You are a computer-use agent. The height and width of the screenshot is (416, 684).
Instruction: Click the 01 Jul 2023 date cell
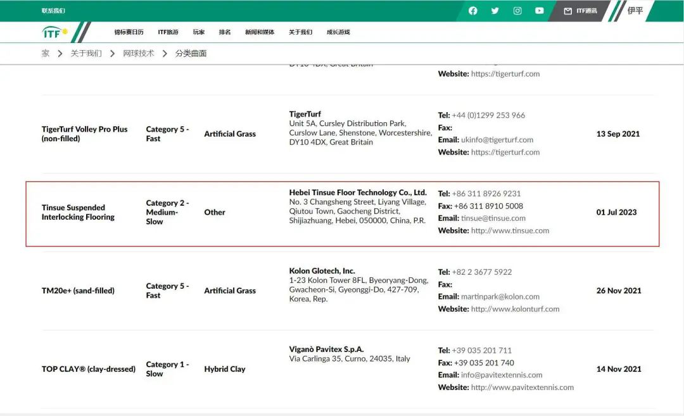[616, 212]
